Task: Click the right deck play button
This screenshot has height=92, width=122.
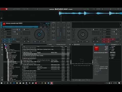Action: point(83,42)
